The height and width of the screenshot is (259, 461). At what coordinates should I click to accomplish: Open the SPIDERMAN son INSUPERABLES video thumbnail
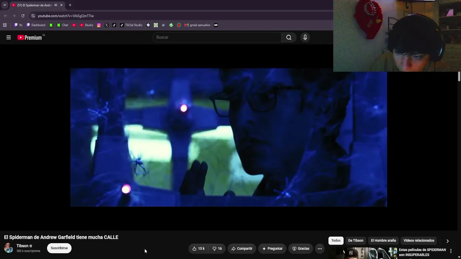[x=363, y=253]
